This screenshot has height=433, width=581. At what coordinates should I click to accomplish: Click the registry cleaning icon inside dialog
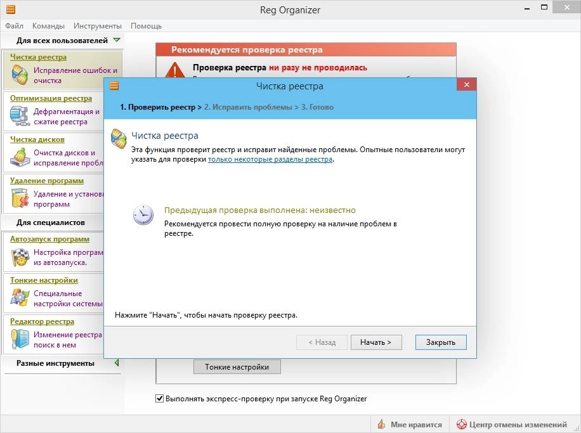(x=119, y=139)
